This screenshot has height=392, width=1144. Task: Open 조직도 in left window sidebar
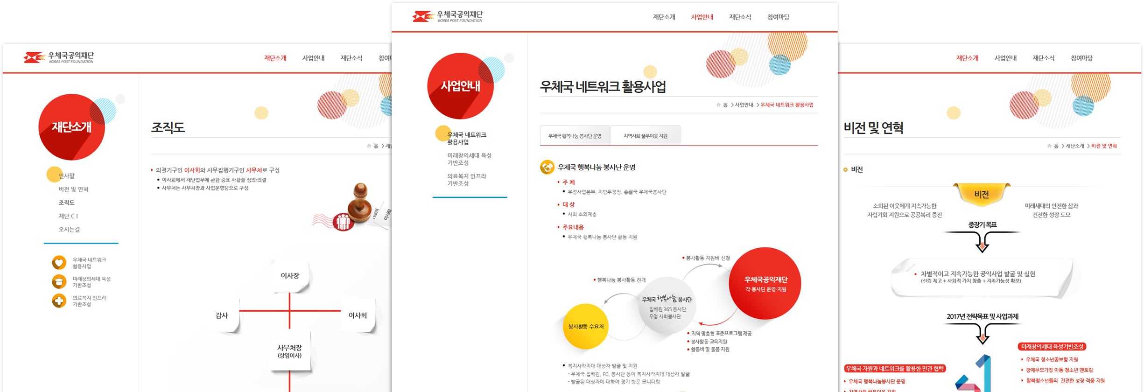tap(66, 203)
